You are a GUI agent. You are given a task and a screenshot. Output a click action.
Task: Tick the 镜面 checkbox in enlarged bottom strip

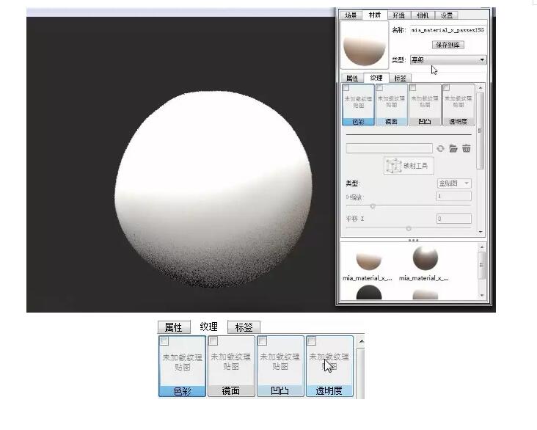(x=213, y=341)
